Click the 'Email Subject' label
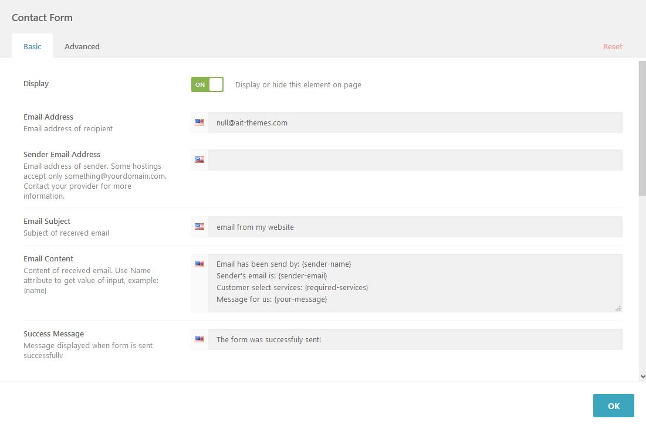The width and height of the screenshot is (646, 429). tap(47, 222)
